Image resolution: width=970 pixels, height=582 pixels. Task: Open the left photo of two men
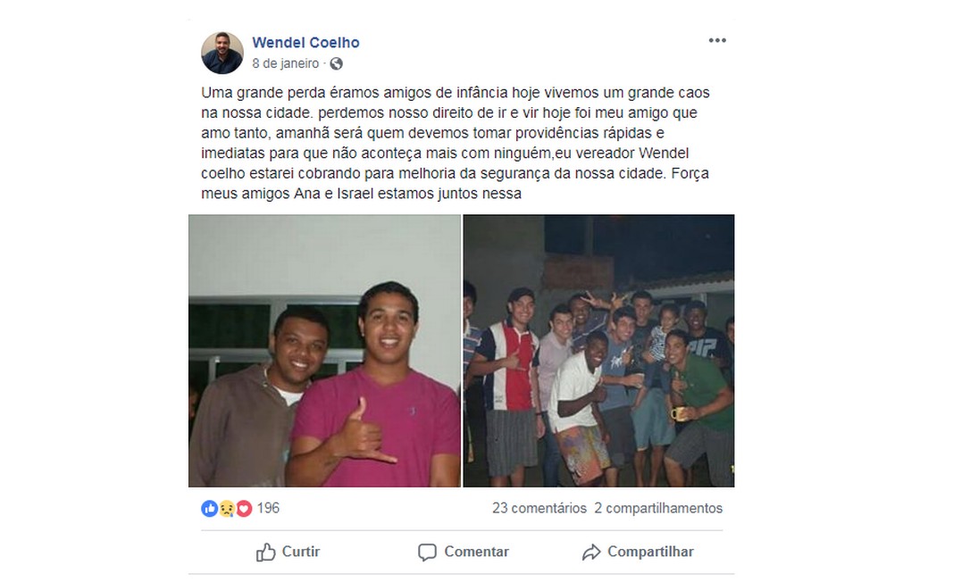click(x=325, y=351)
